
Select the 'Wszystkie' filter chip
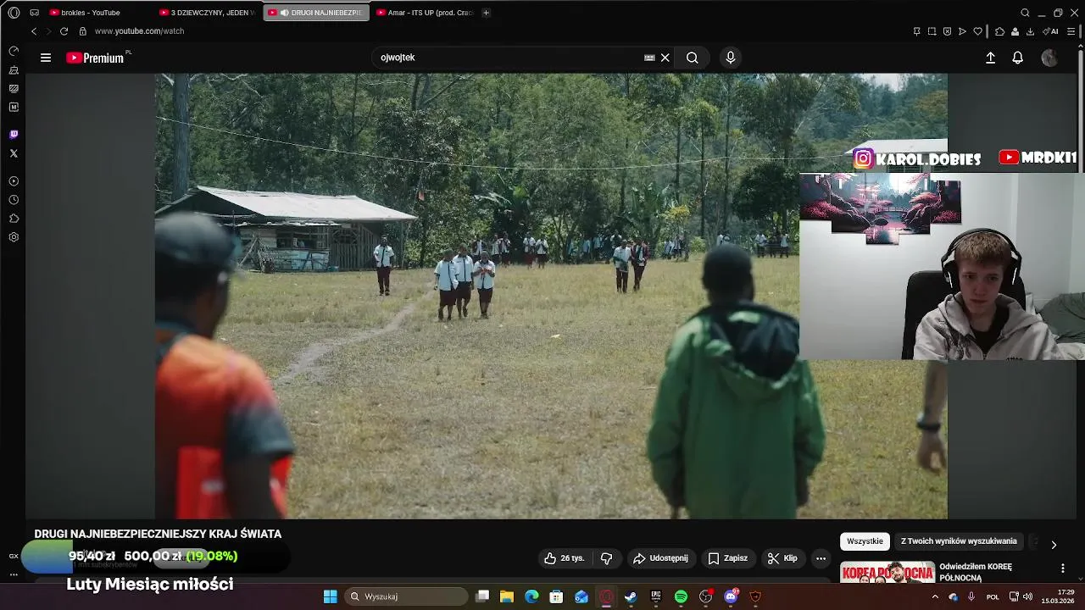tap(865, 541)
